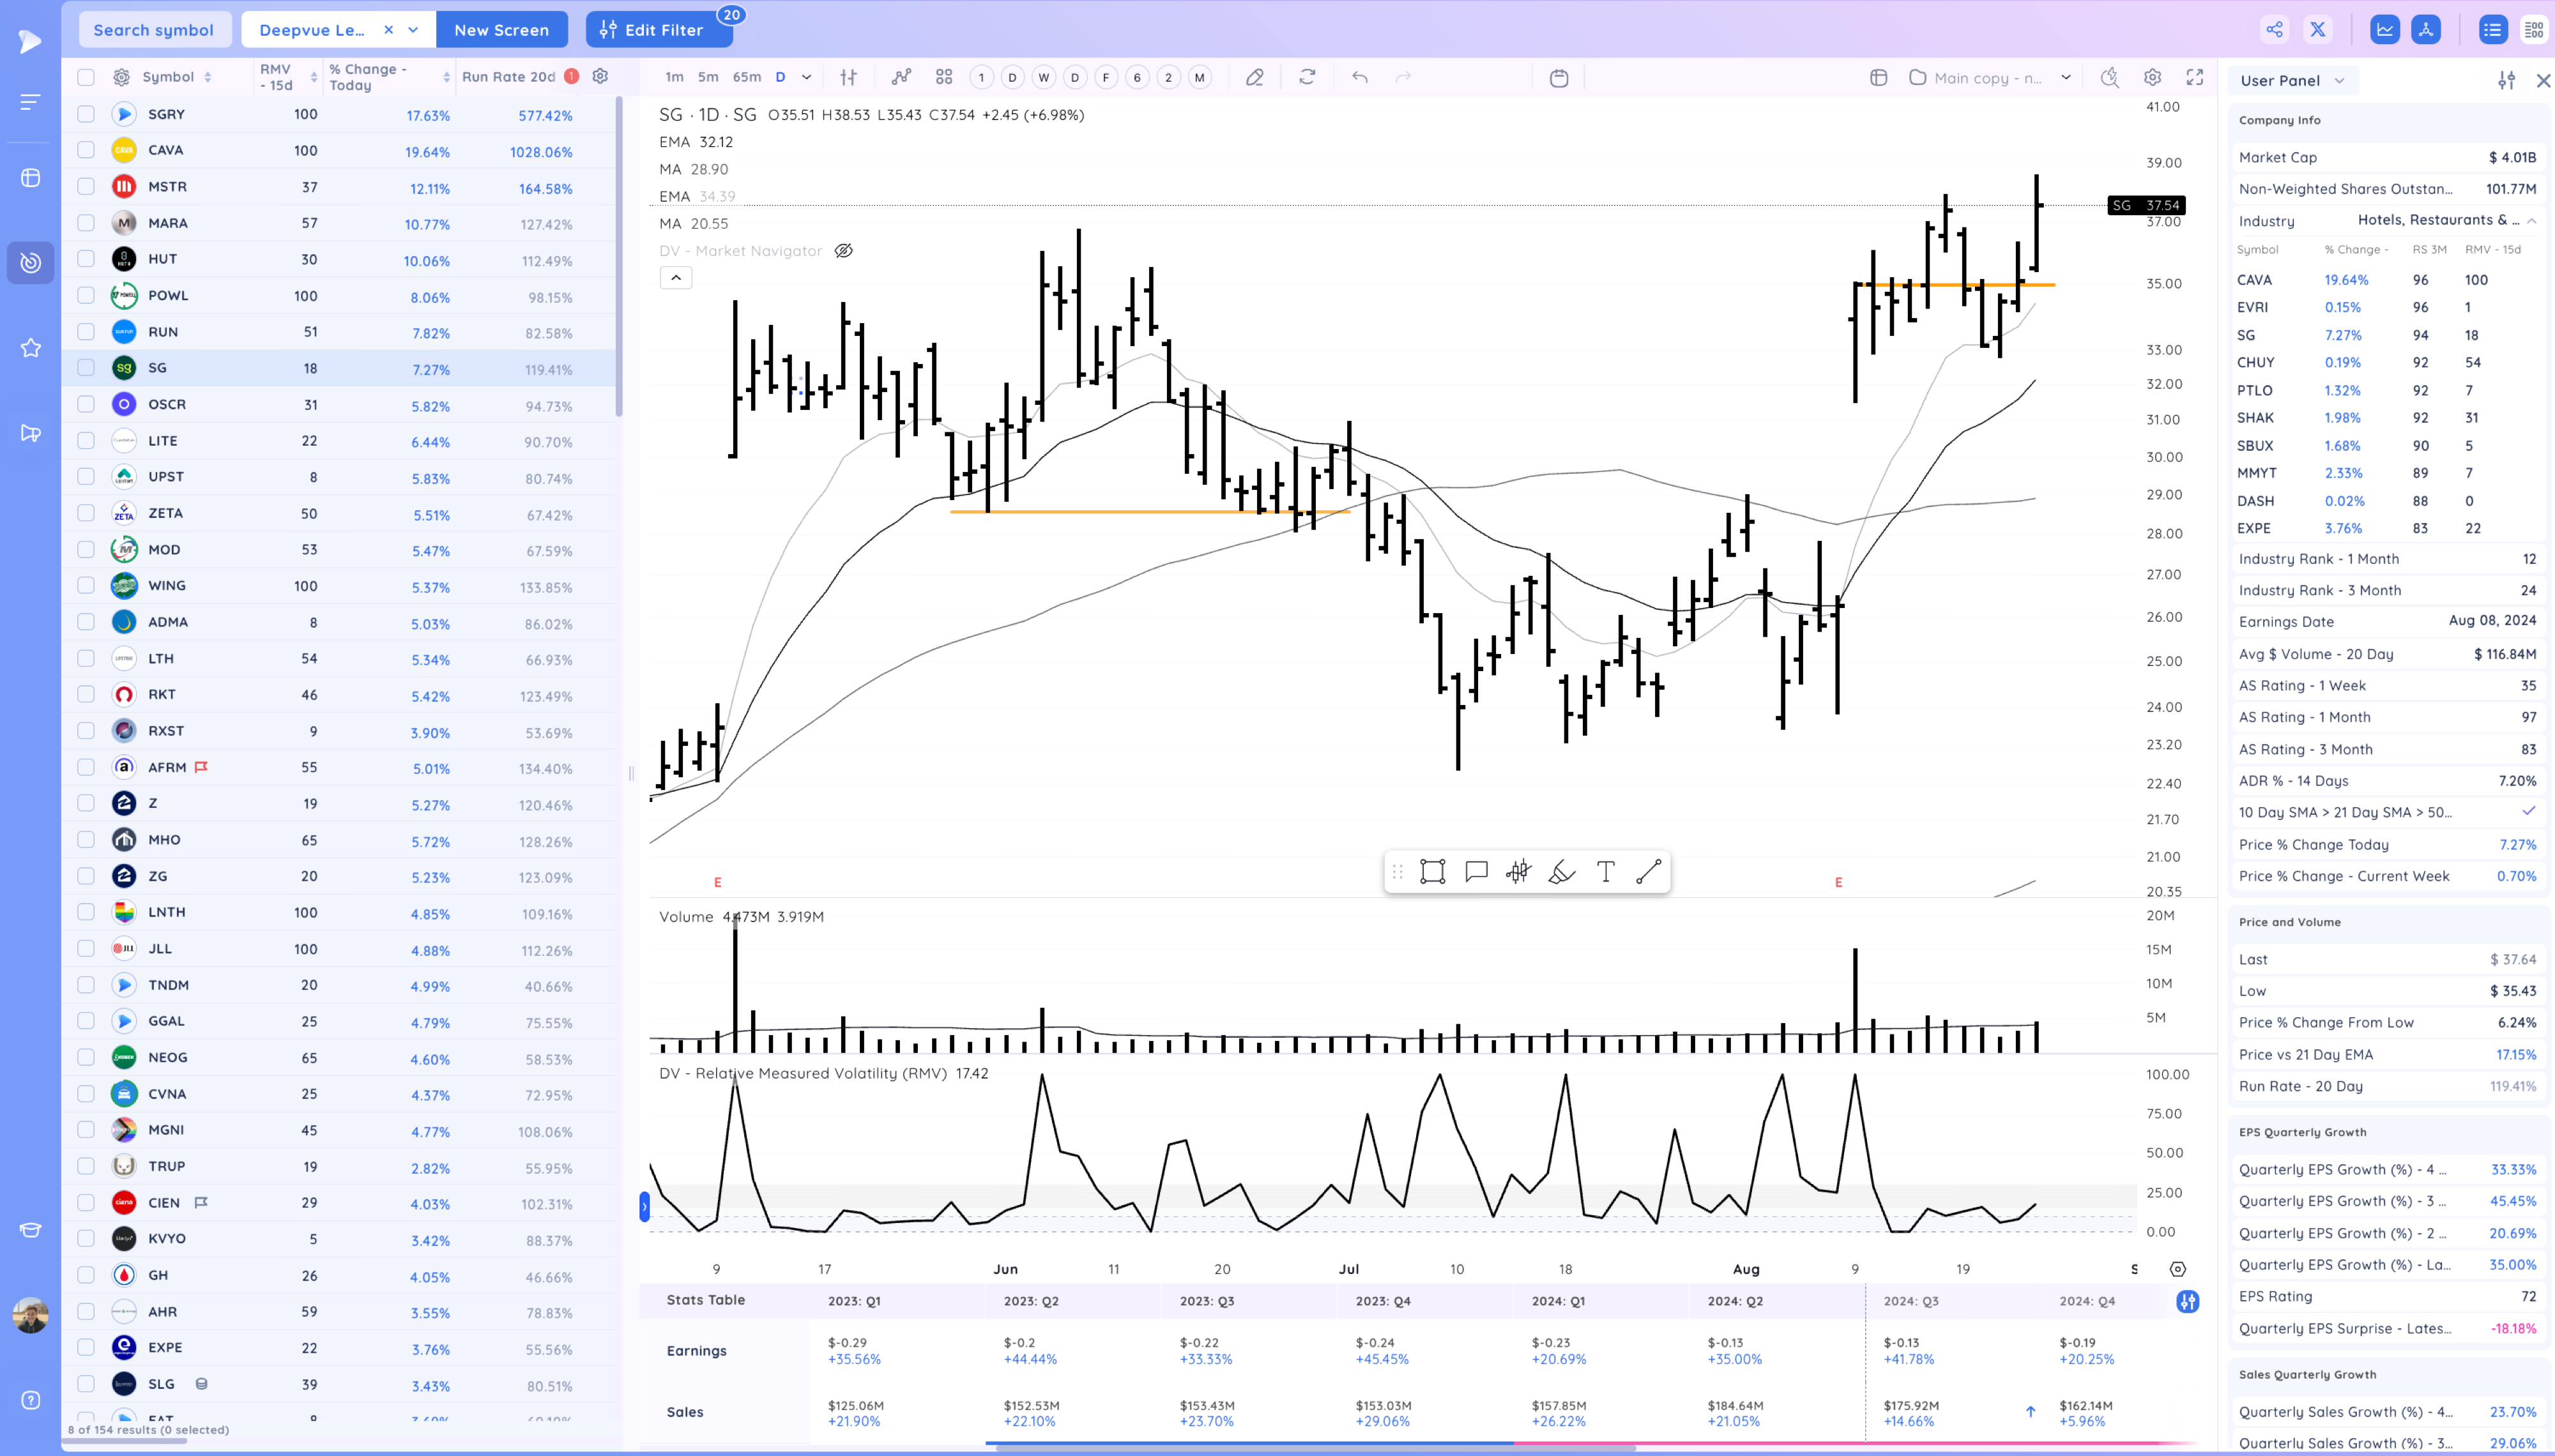Switch to the 65m timeframe

746,77
